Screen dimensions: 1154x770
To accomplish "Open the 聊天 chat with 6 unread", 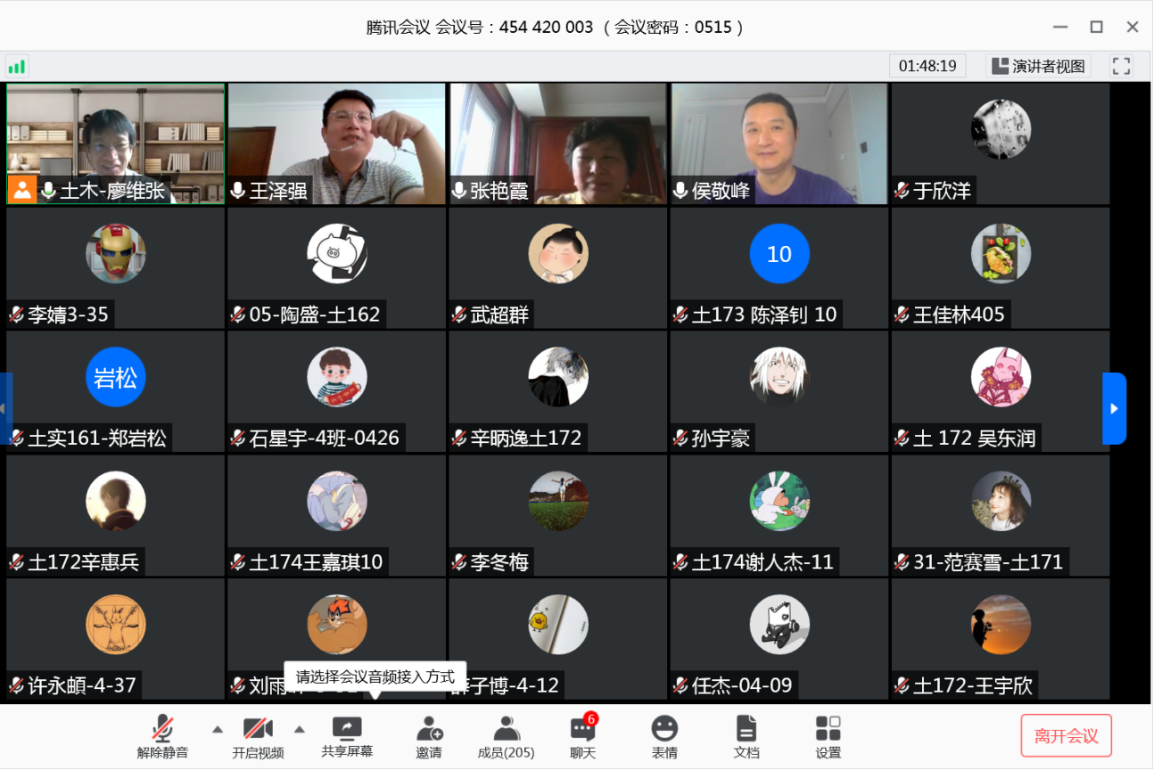I will 582,737.
